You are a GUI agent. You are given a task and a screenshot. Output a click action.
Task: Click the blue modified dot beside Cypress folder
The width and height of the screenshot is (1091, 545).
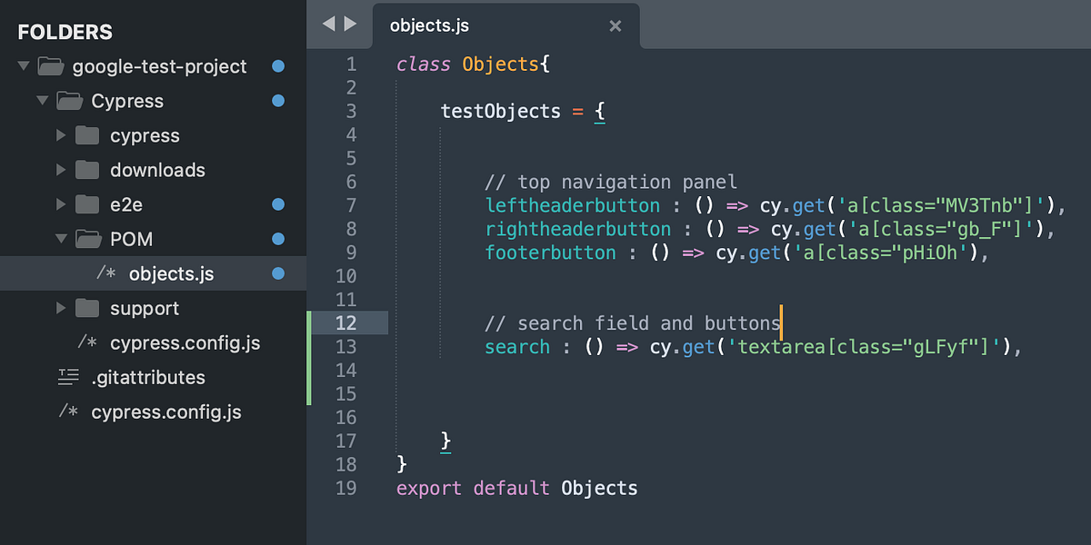pos(277,101)
